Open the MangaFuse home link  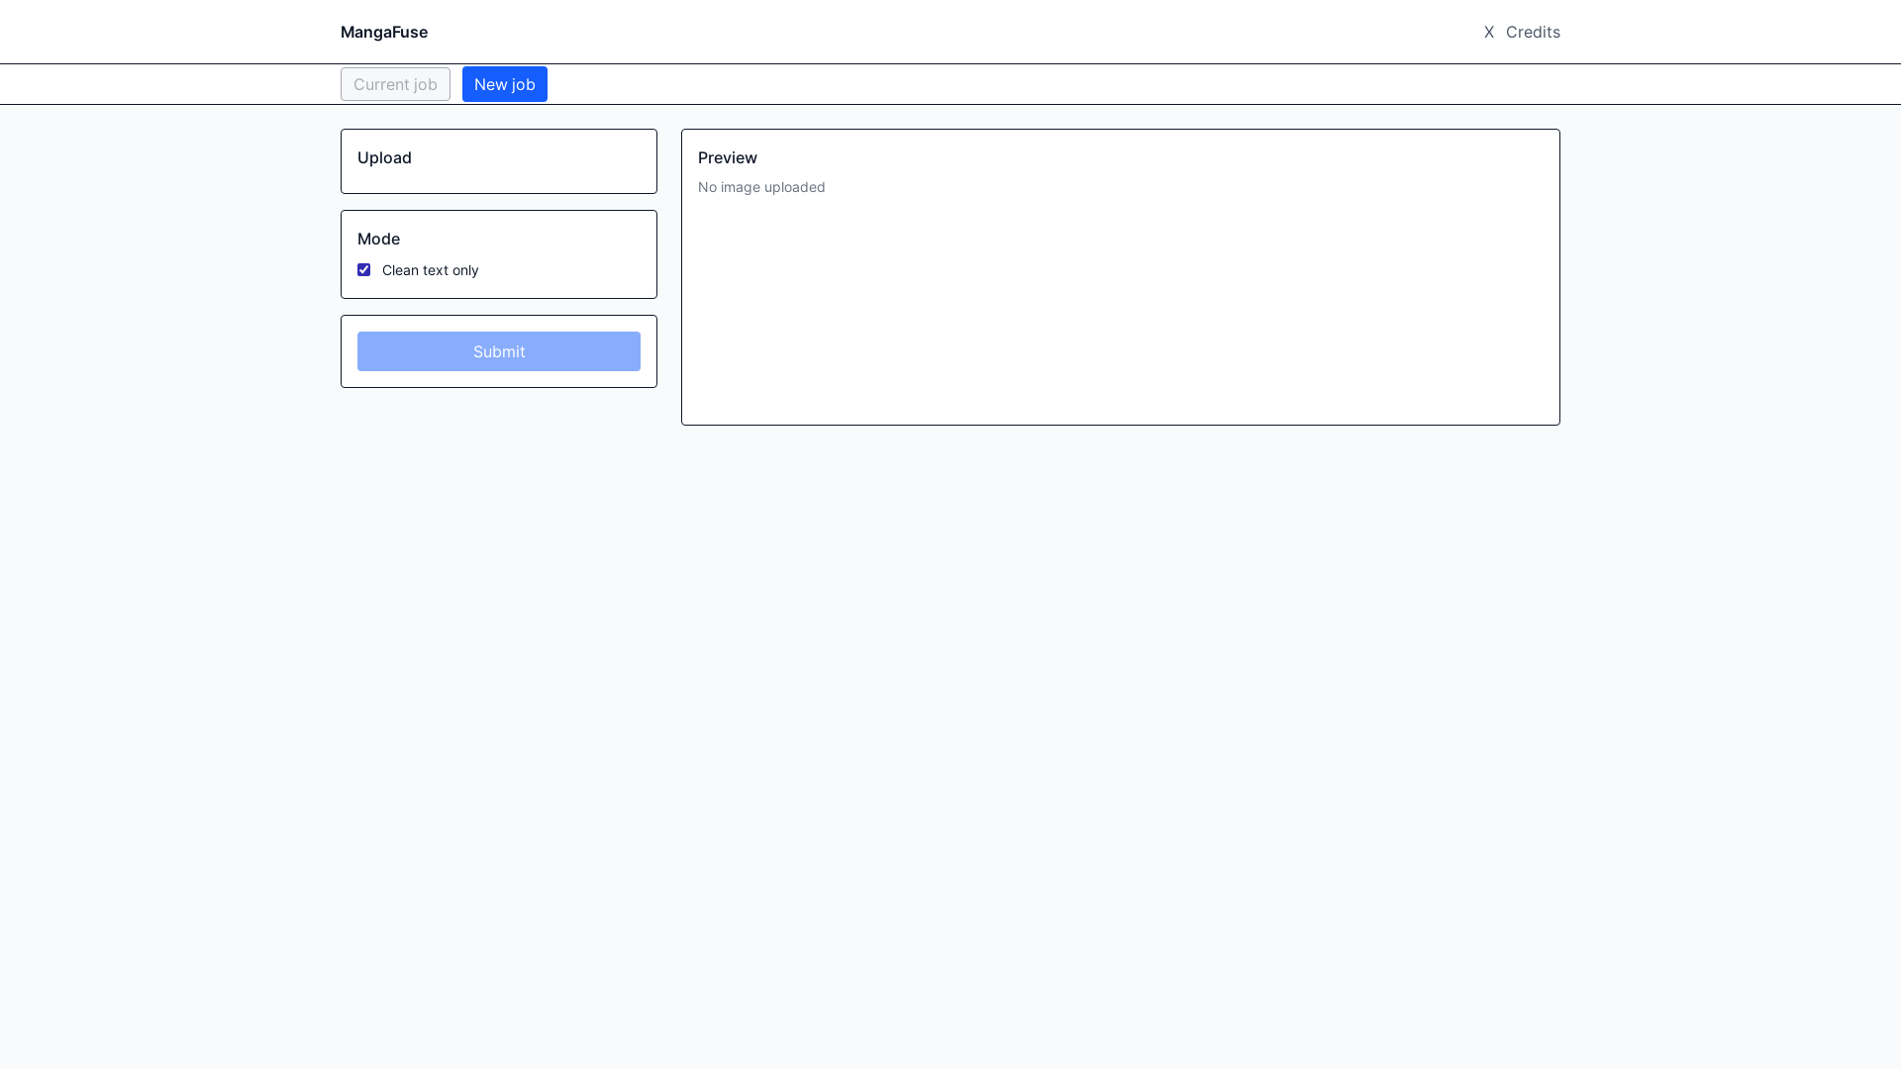384,32
